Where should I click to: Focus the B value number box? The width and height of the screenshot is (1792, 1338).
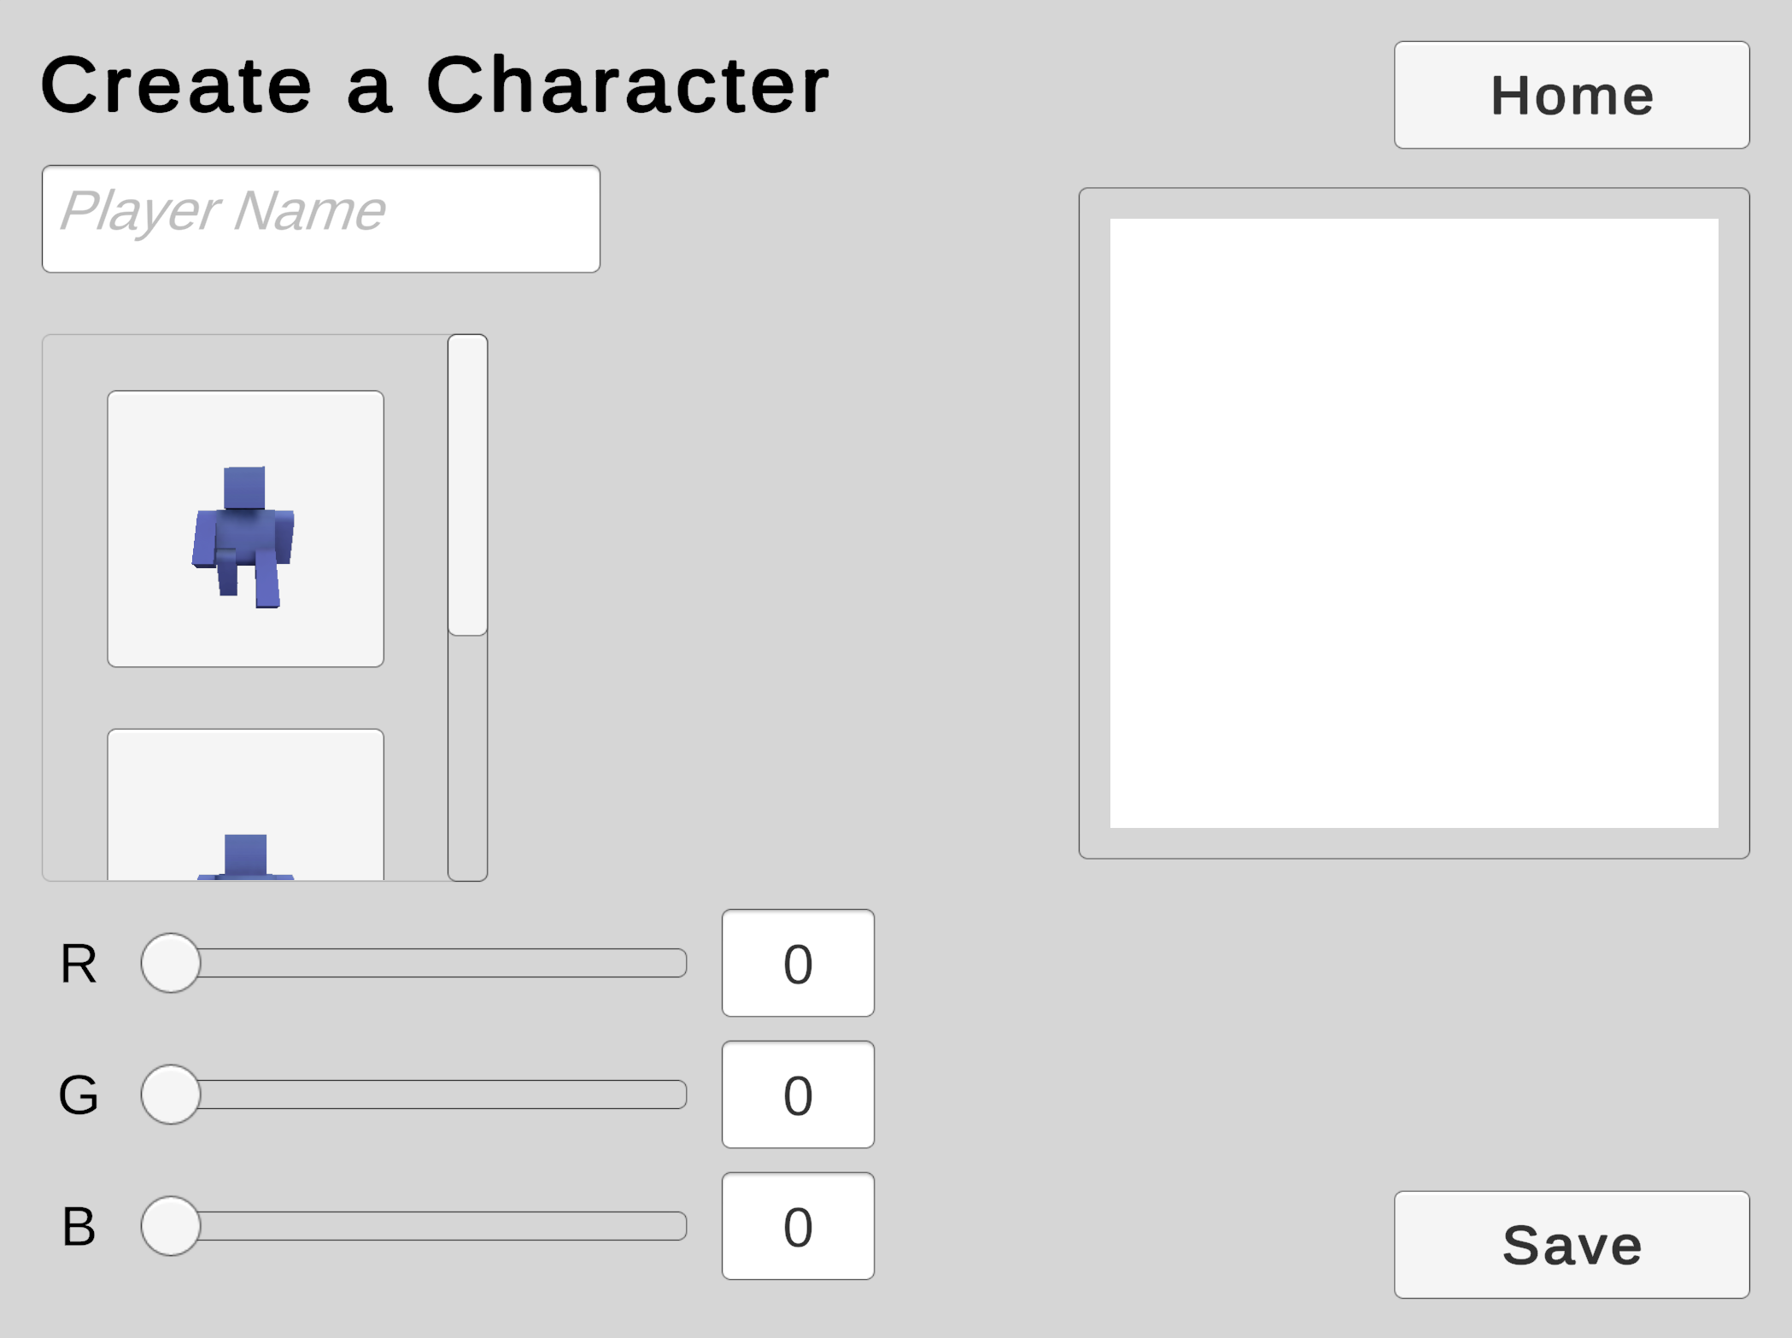pos(797,1226)
